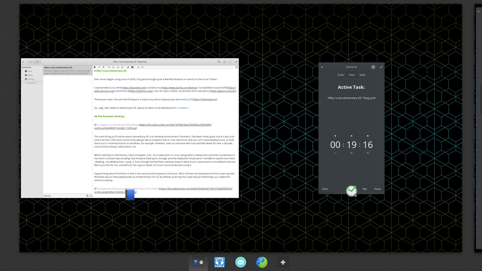Skip the current timer session
Image resolution: width=482 pixels, height=271 pixels.
(x=365, y=189)
